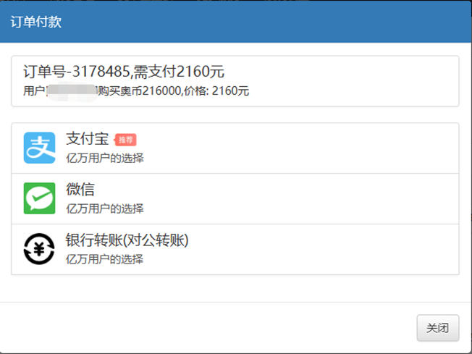This screenshot has height=354, width=472.
Task: Select the 微信 payment method label
Action: pos(80,190)
